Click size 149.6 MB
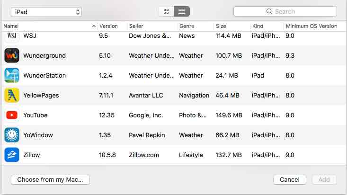 click(229, 115)
